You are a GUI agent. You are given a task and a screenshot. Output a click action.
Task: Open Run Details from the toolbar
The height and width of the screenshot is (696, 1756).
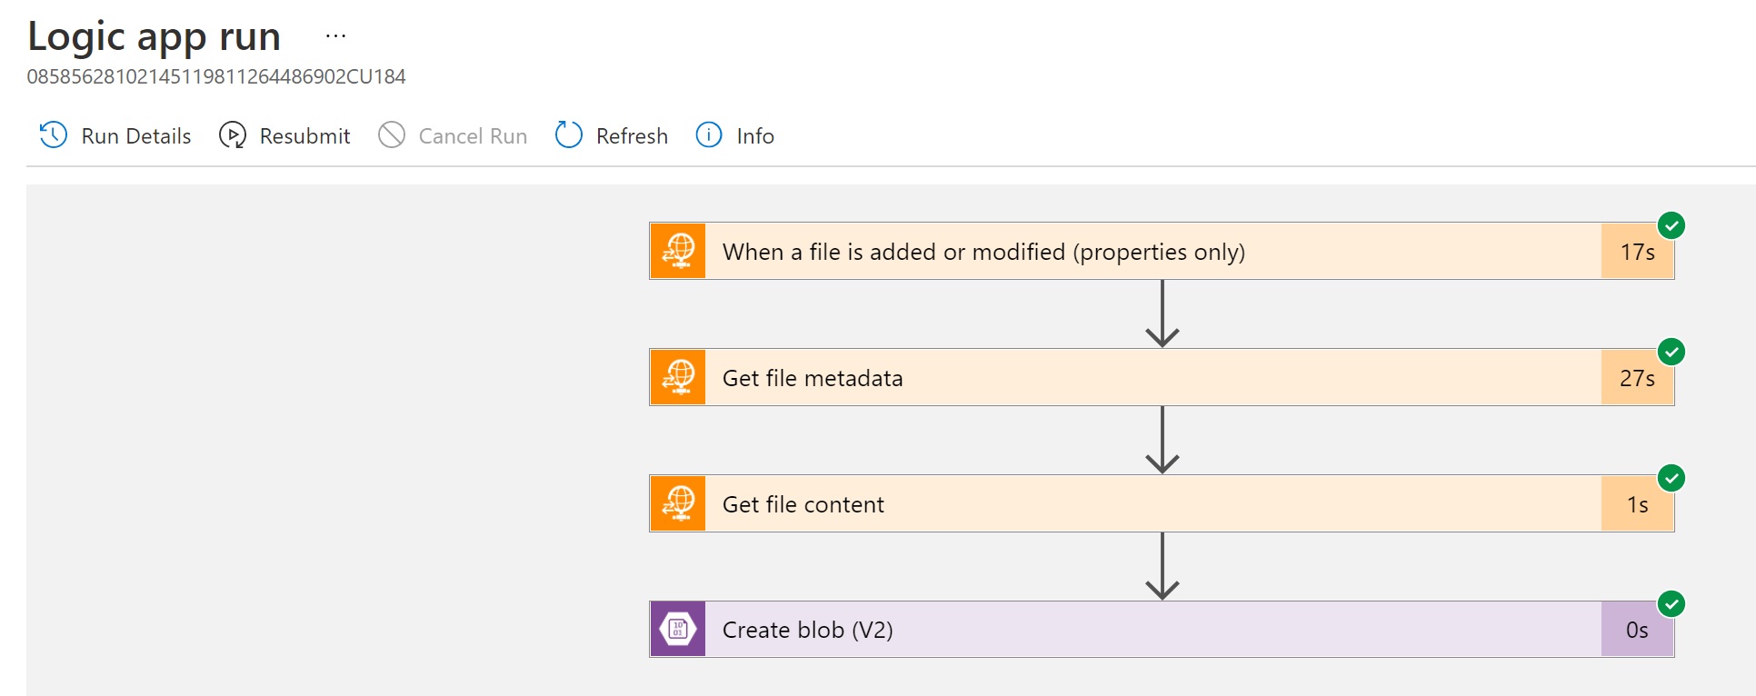tap(136, 136)
